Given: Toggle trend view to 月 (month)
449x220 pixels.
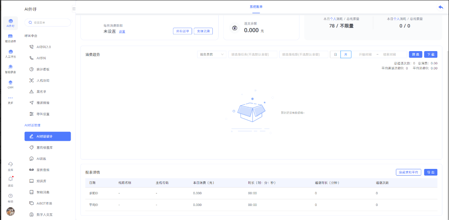Looking at the screenshot, I should point(346,55).
